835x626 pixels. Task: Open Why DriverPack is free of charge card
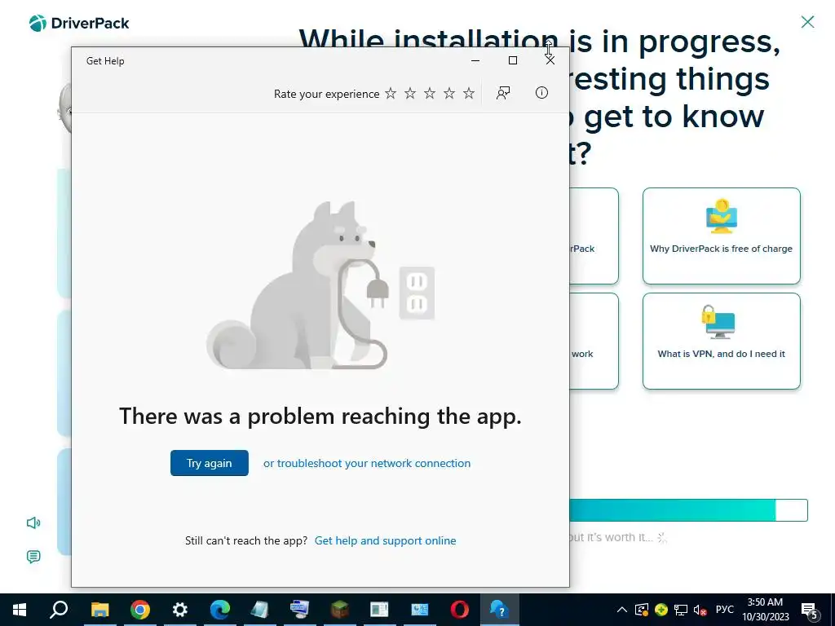721,236
